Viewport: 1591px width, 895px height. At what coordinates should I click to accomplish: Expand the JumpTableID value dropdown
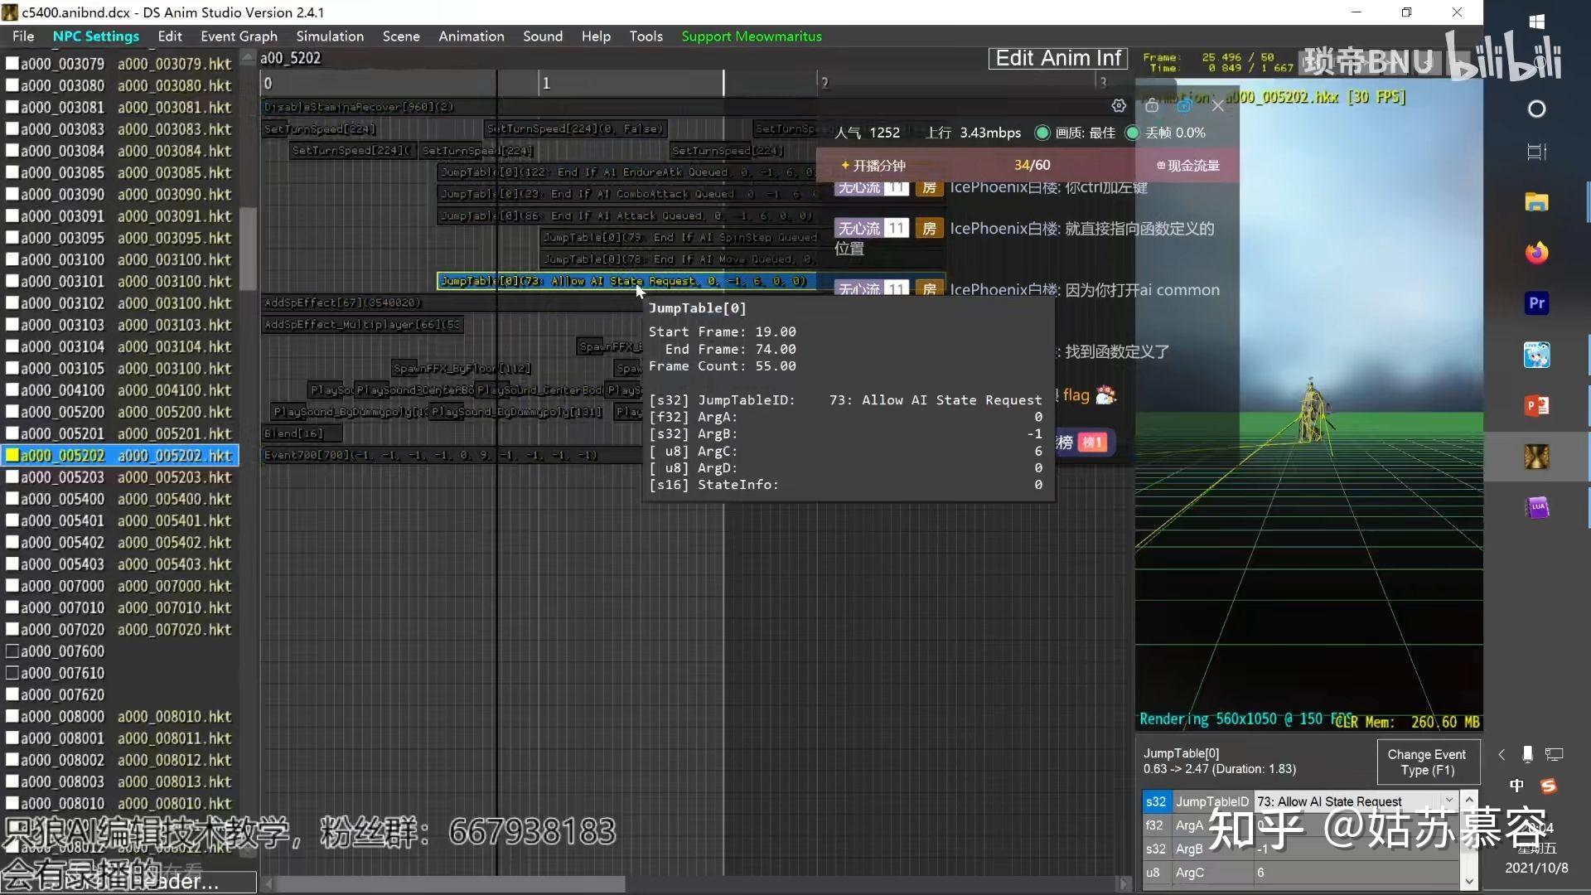[1448, 801]
